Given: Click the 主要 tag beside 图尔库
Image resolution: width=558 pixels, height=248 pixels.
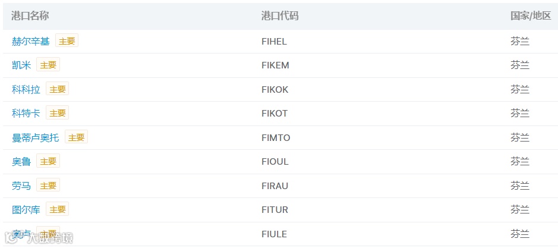Looking at the screenshot, I should click(57, 209).
